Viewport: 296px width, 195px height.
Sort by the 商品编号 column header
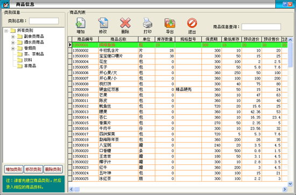point(85,39)
